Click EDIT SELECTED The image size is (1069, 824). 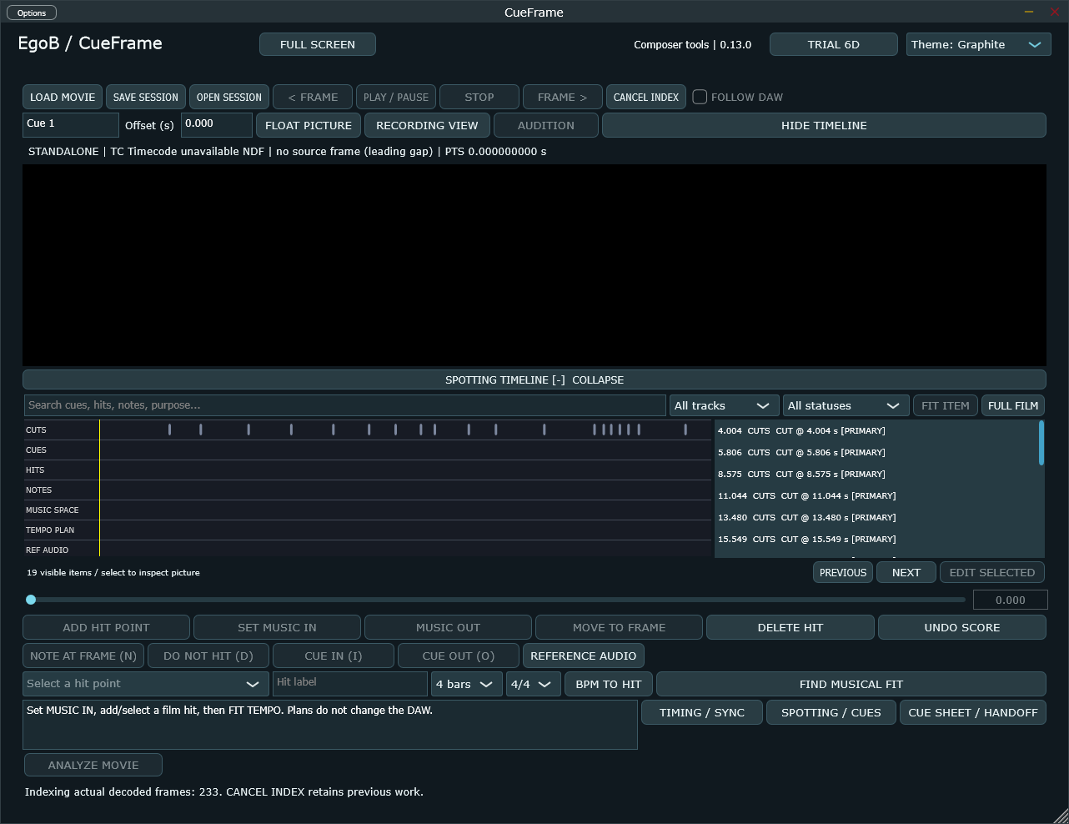[x=992, y=572]
